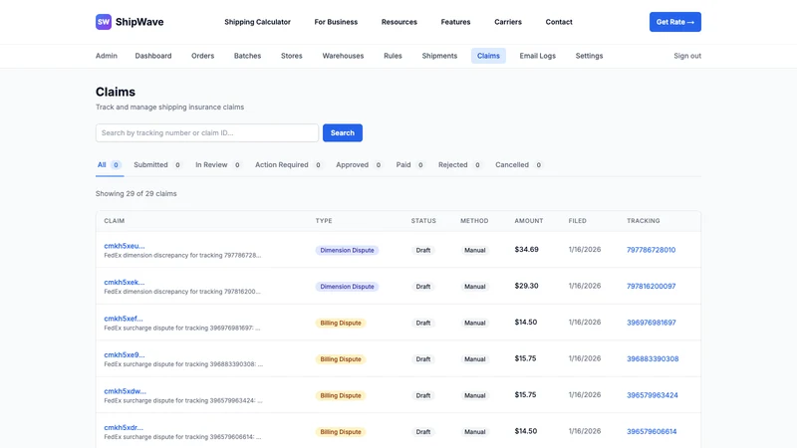Select the Claims tab
Viewport: 797px width, 448px height.
pos(488,56)
